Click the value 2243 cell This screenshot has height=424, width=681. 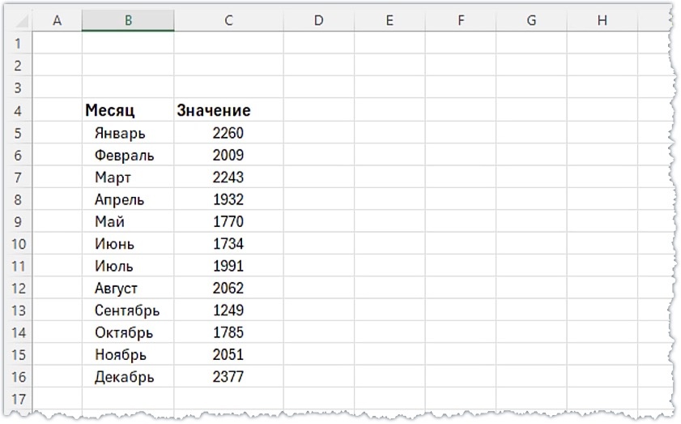(229, 177)
